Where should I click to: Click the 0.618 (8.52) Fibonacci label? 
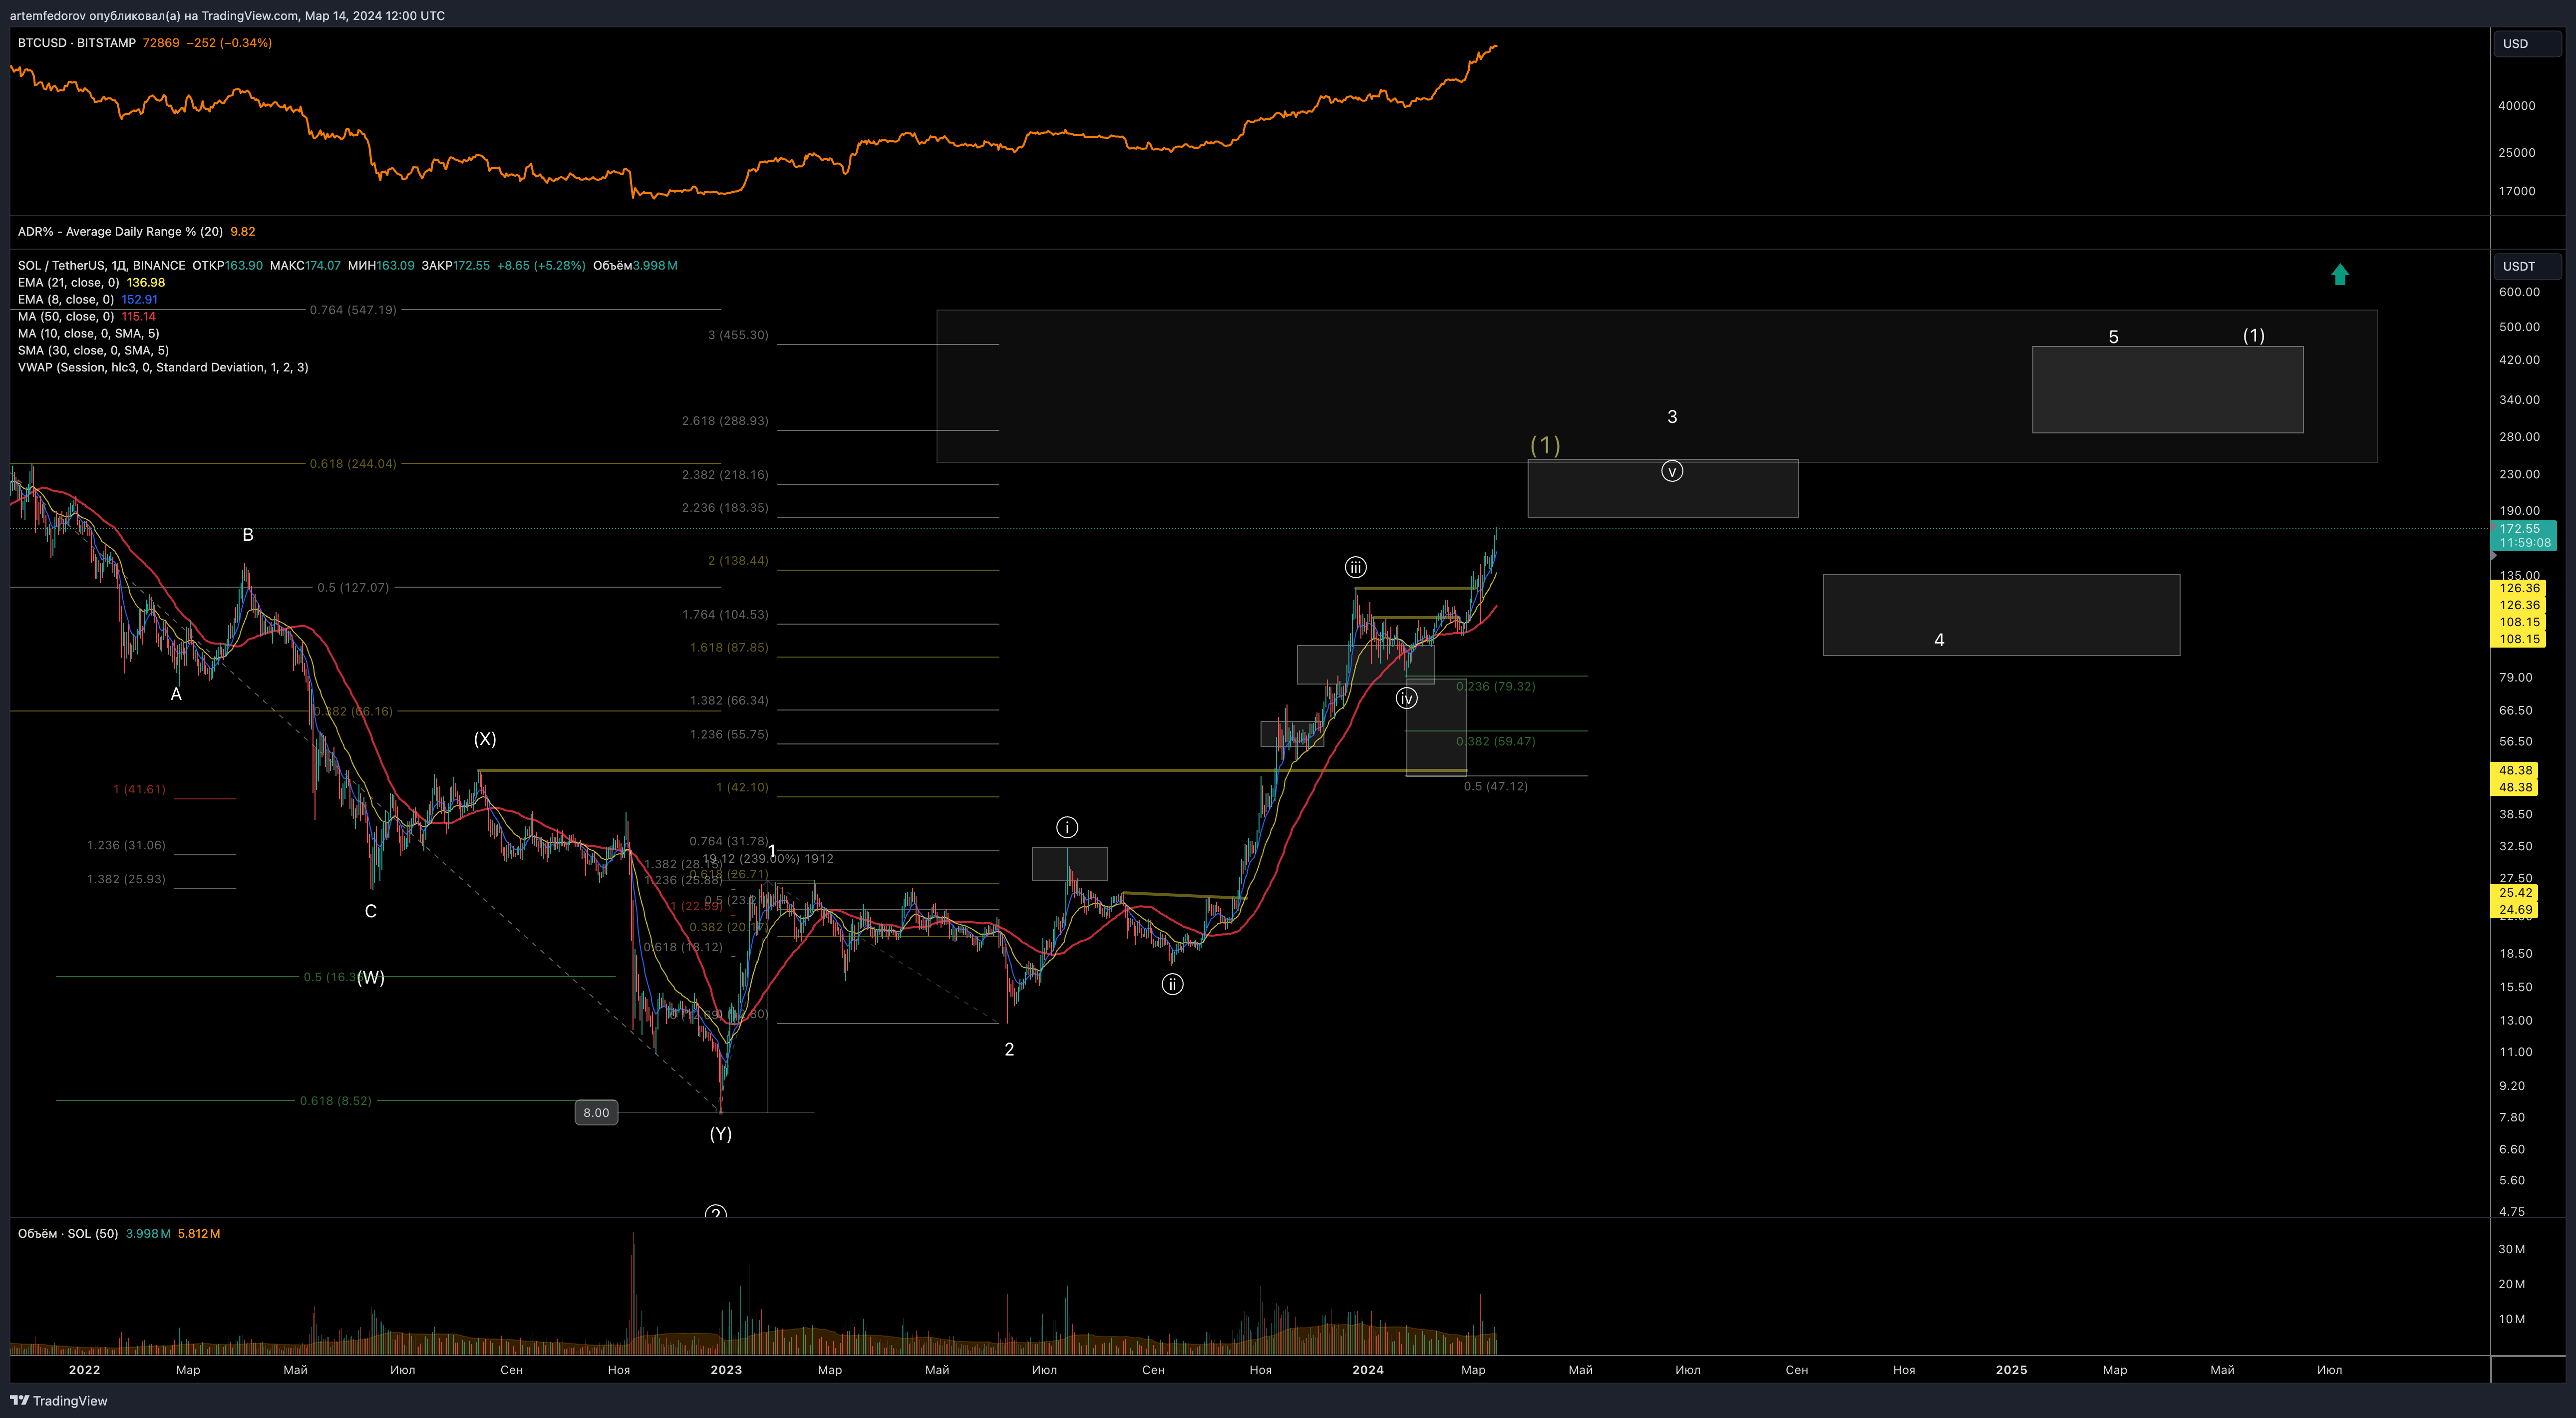click(x=335, y=1101)
